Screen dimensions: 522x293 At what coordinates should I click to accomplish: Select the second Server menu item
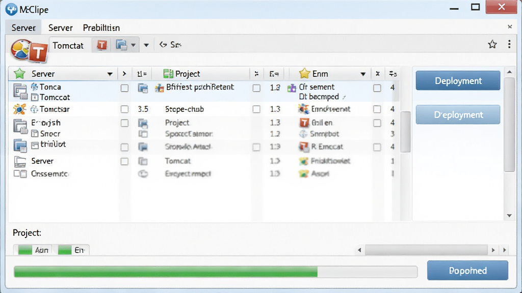(60, 28)
